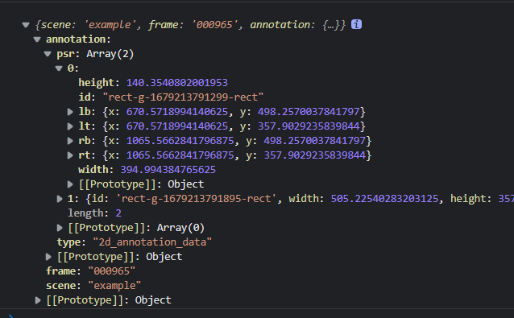Click the rt x value 1065.5662841796875
This screenshot has height=318, width=514.
point(180,155)
